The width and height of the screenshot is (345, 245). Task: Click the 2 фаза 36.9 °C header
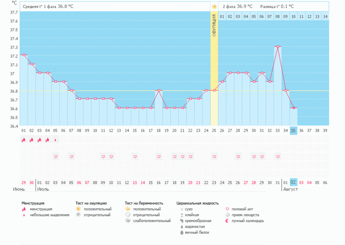click(237, 7)
